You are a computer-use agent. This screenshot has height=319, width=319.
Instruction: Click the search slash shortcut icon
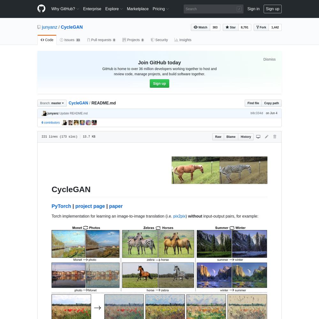pyautogui.click(x=239, y=9)
